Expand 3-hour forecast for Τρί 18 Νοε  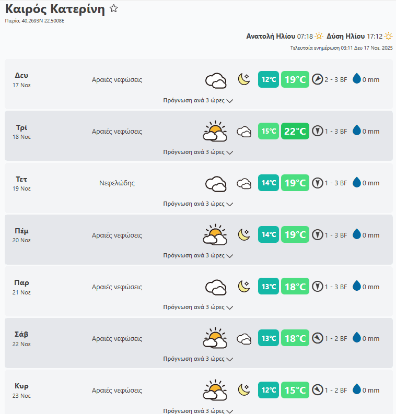tap(198, 152)
